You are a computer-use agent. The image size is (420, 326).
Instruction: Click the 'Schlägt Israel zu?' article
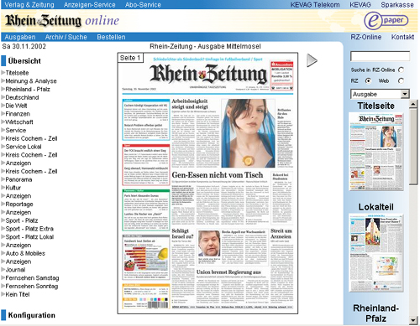pos(182,234)
